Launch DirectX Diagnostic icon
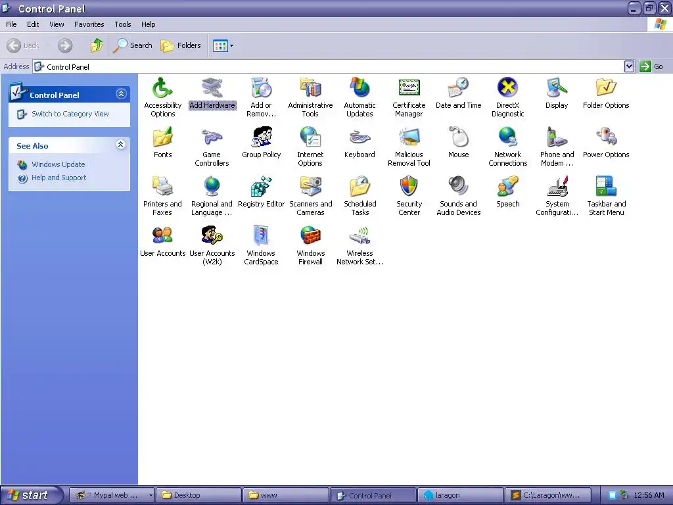The image size is (673, 505). pos(508,88)
